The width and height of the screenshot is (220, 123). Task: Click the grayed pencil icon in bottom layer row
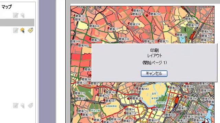point(15,106)
